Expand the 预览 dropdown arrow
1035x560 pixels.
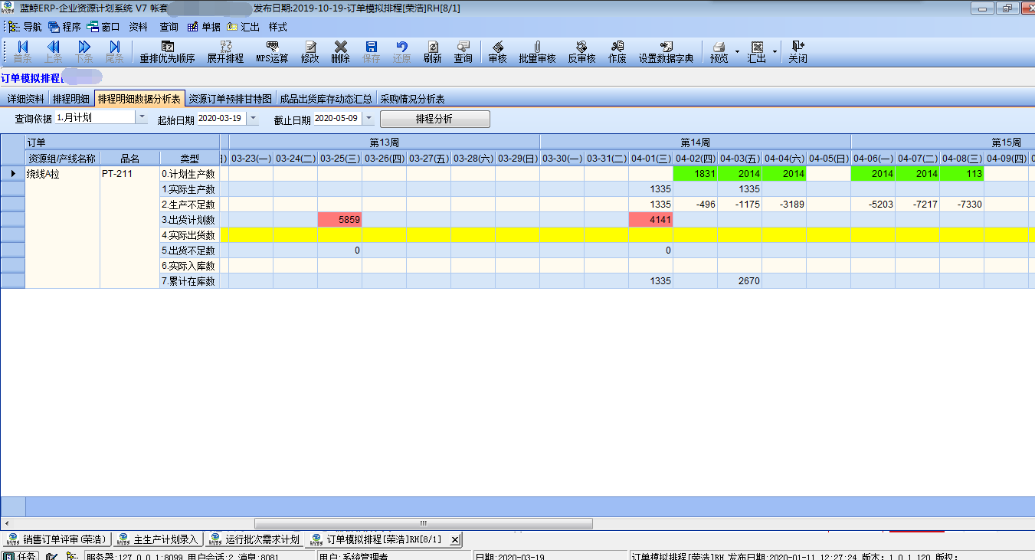(737, 52)
